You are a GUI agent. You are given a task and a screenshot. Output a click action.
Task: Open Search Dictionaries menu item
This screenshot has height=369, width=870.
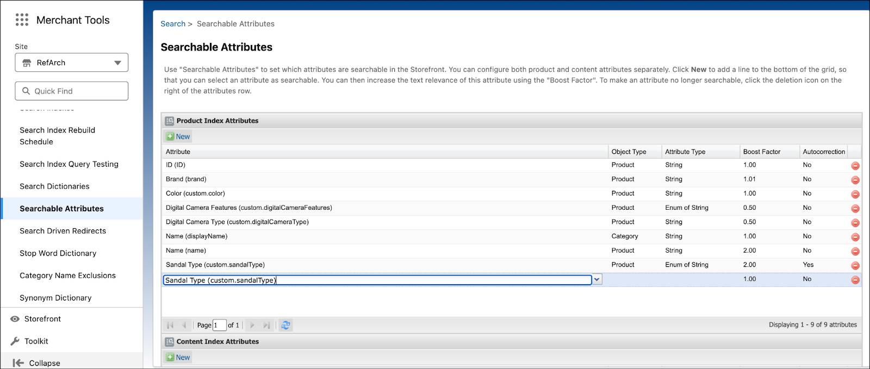(x=54, y=186)
